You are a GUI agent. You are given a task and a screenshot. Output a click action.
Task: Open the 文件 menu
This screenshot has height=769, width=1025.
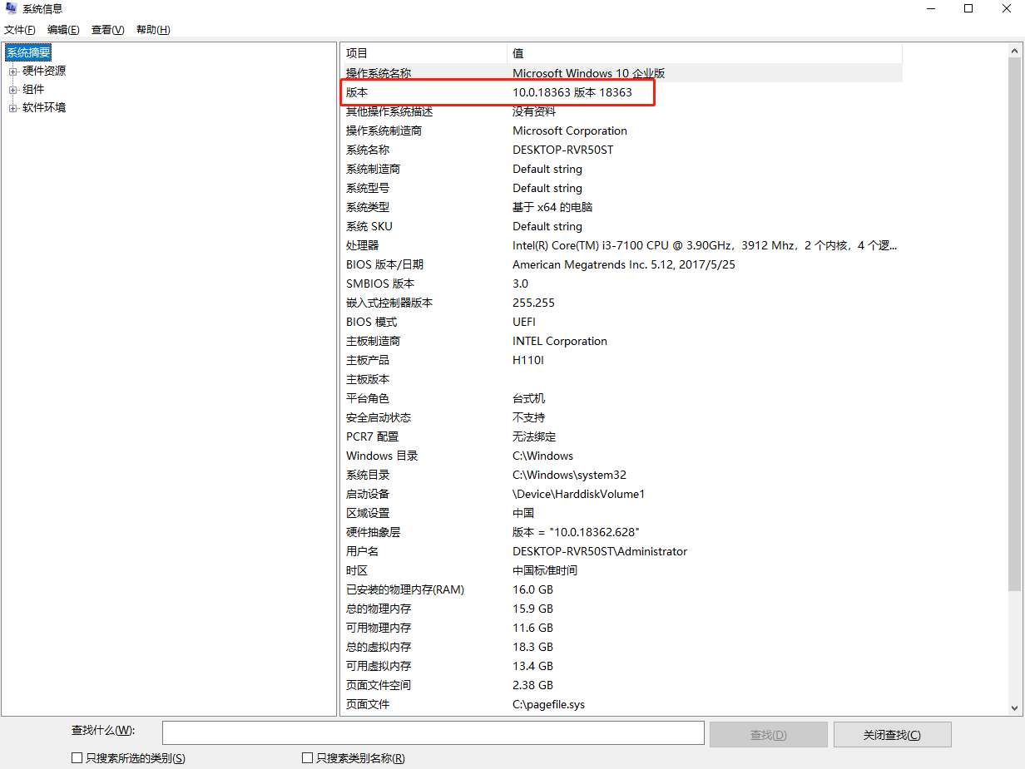coord(19,29)
